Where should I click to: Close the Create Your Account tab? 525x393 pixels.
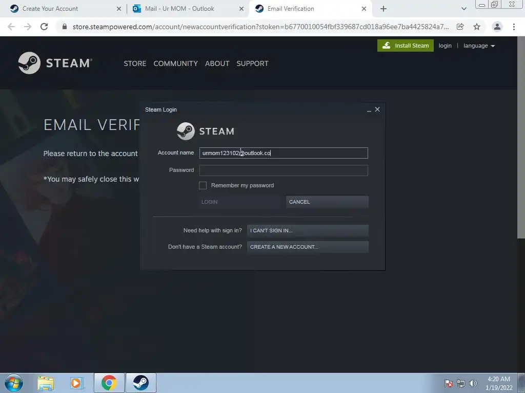tap(118, 9)
